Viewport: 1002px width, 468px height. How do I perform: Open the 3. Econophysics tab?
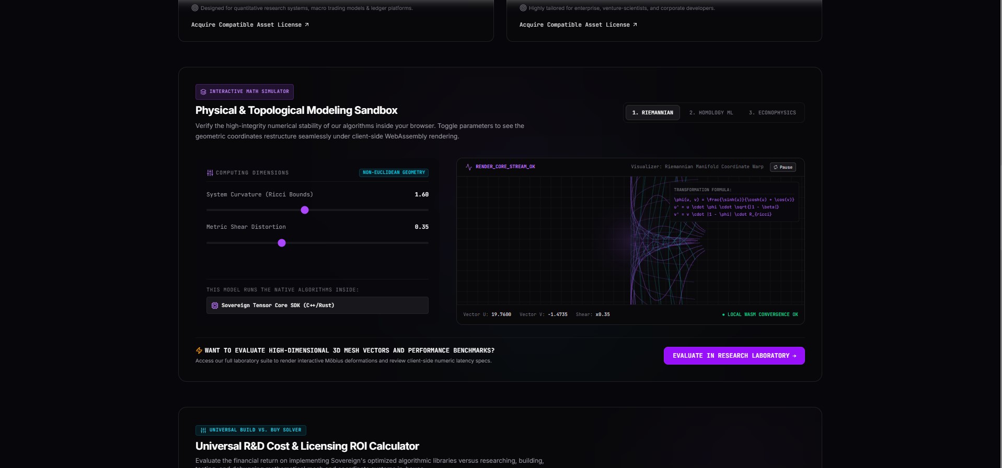pos(773,113)
